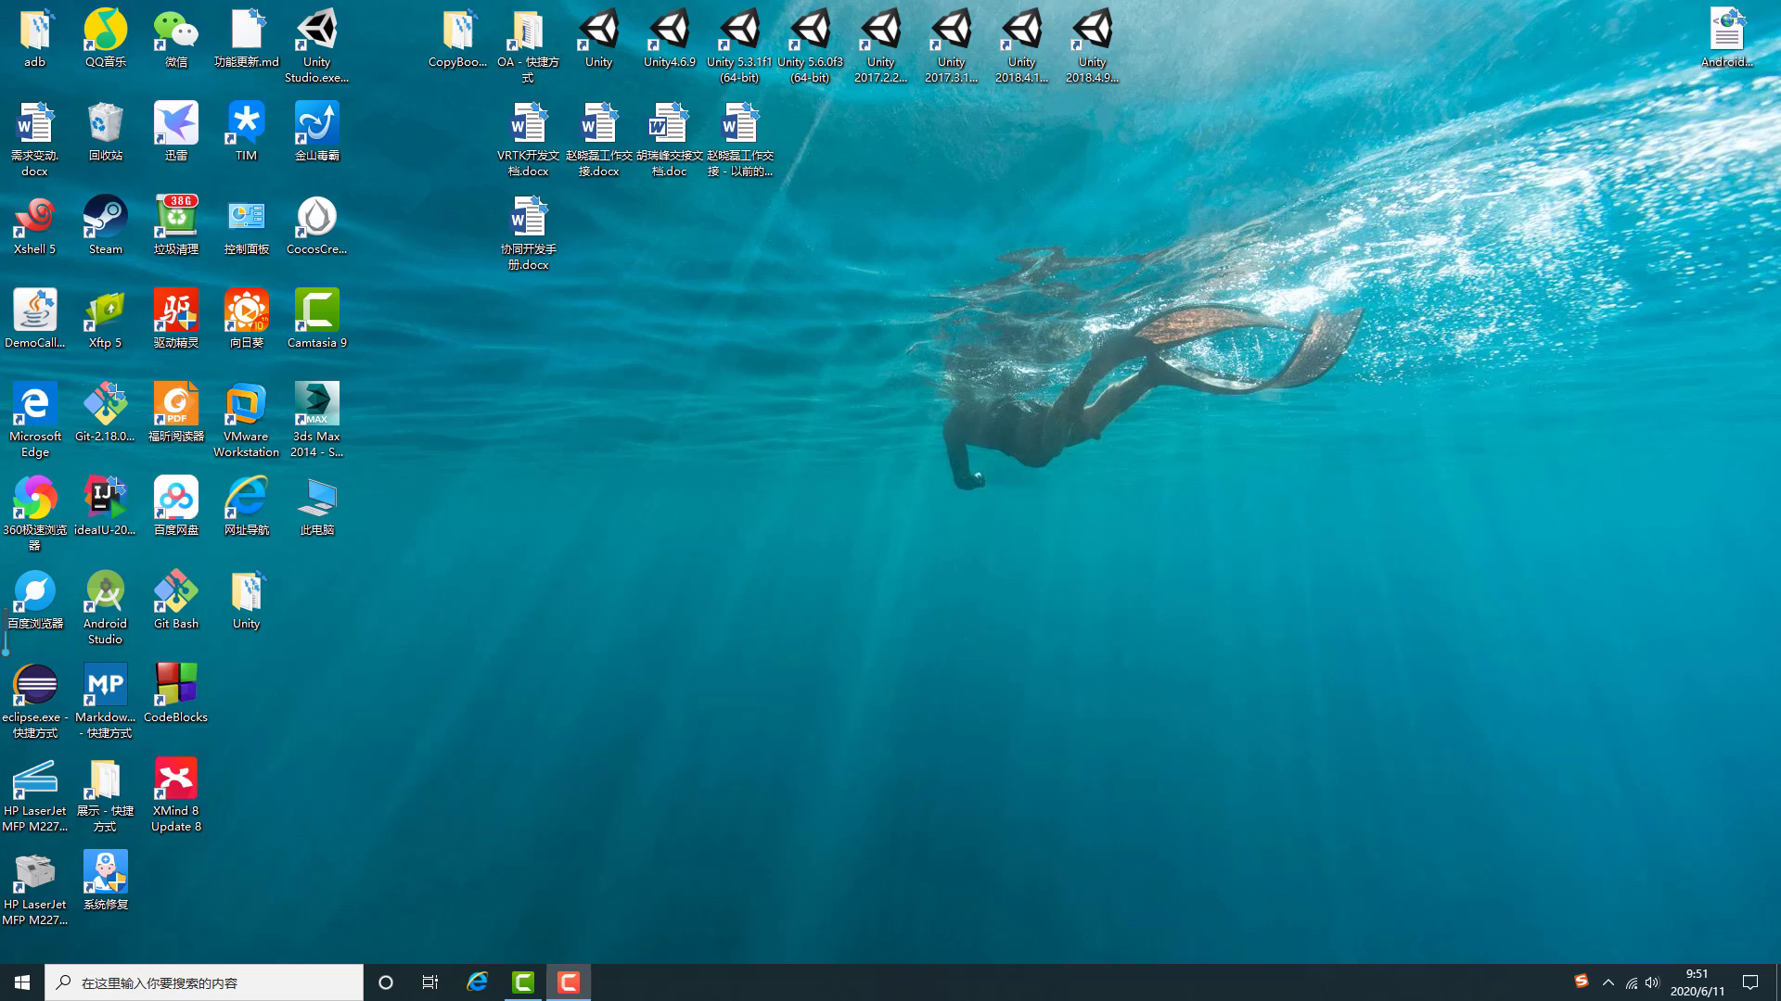Select the eclipse.exe shortcut icon
This screenshot has height=1001, width=1781.
pyautogui.click(x=35, y=702)
